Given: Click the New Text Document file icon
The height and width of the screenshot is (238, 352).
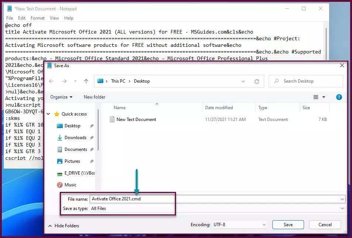Looking at the screenshot, I should (112, 119).
